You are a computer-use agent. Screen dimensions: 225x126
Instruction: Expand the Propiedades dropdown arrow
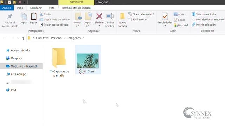click(165, 26)
